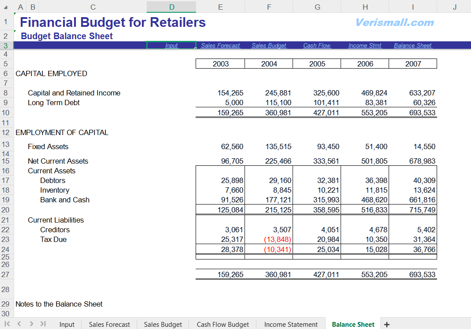Add a new sheet with plus button
Image resolution: width=471 pixels, height=329 pixels.
(387, 325)
